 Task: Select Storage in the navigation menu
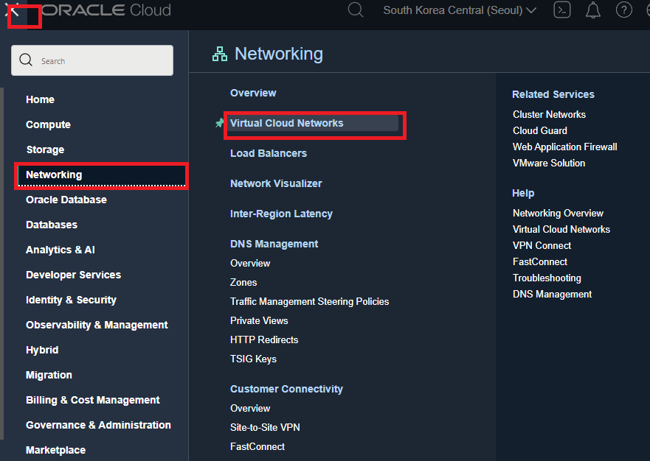[45, 149]
